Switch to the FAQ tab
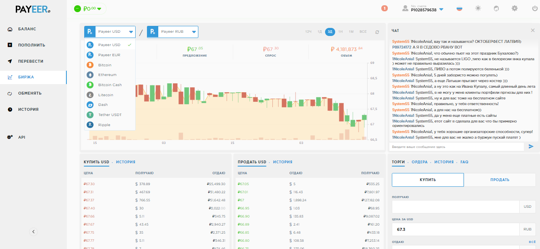Screen dimensions: 540x249 (x=464, y=162)
